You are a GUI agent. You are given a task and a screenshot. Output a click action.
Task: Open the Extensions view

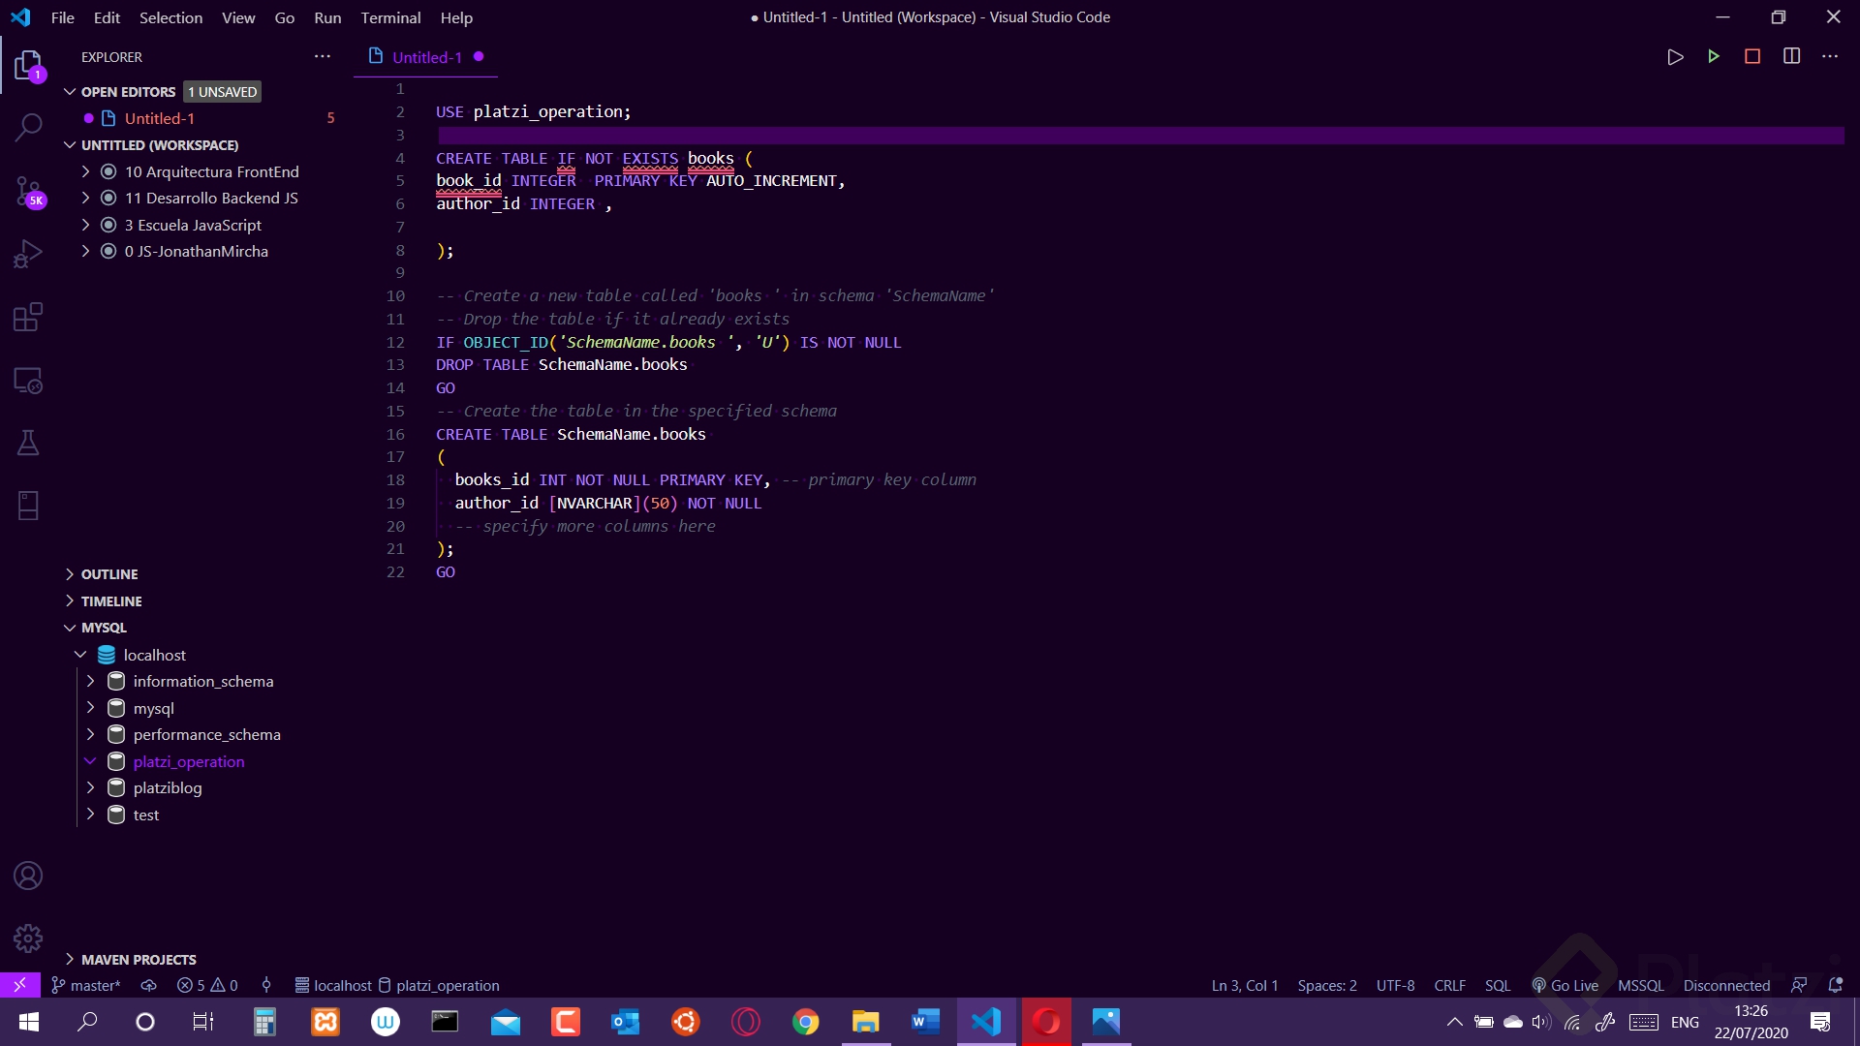click(x=28, y=317)
